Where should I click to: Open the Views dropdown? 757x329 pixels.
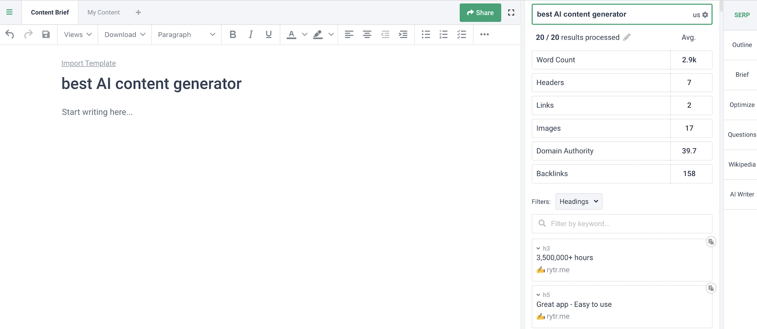(x=77, y=34)
